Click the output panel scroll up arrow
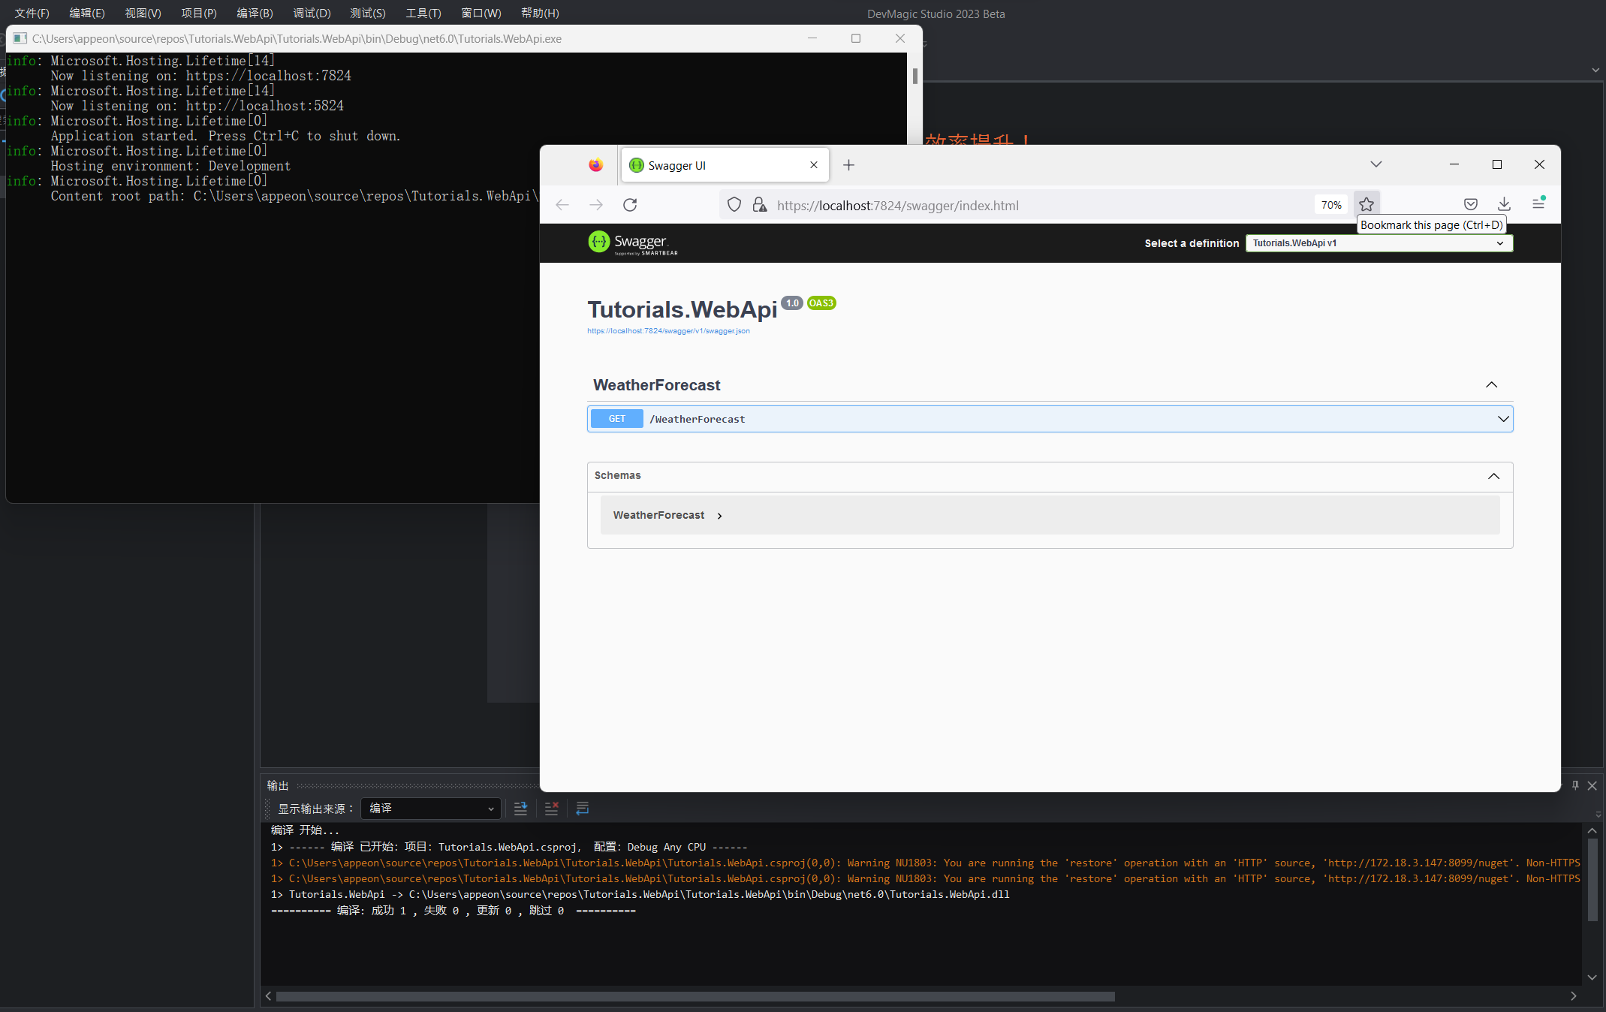Screen dimensions: 1606x1012 tap(1592, 831)
